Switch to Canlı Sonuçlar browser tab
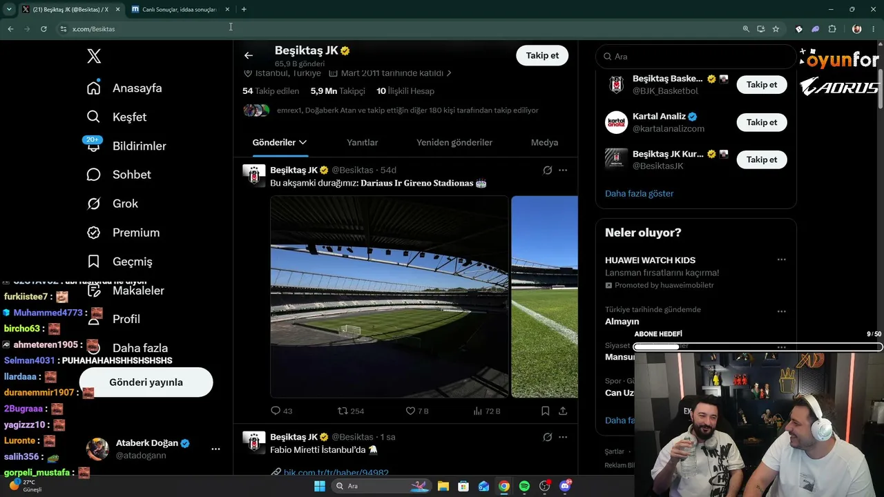Image resolution: width=884 pixels, height=497 pixels. [181, 9]
